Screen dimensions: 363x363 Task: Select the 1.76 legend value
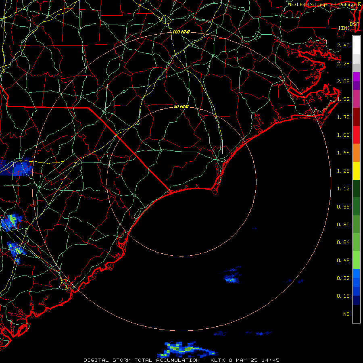[x=343, y=117]
